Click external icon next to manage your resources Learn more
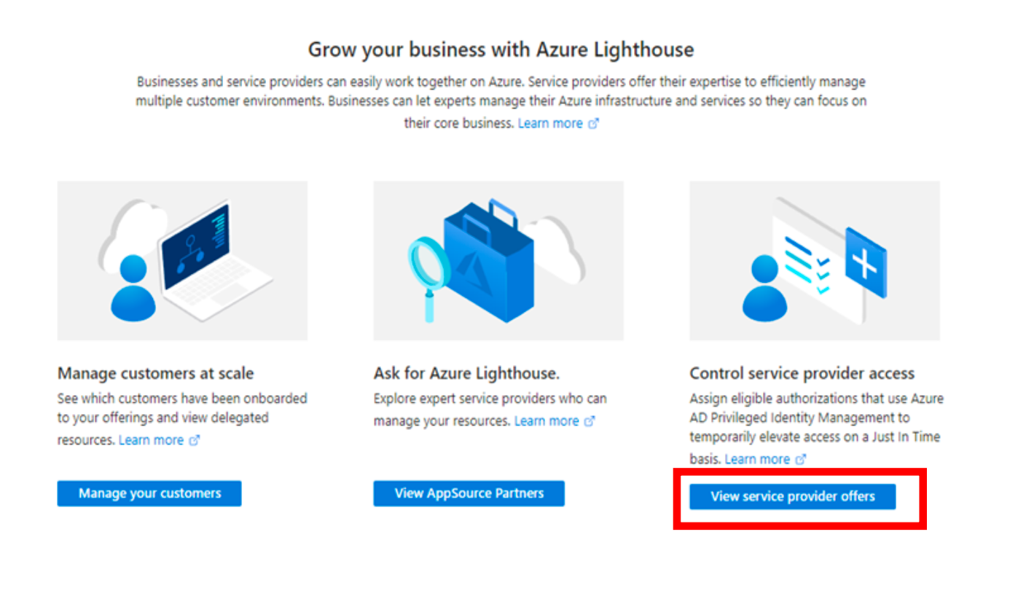1026x599 pixels. click(x=590, y=422)
